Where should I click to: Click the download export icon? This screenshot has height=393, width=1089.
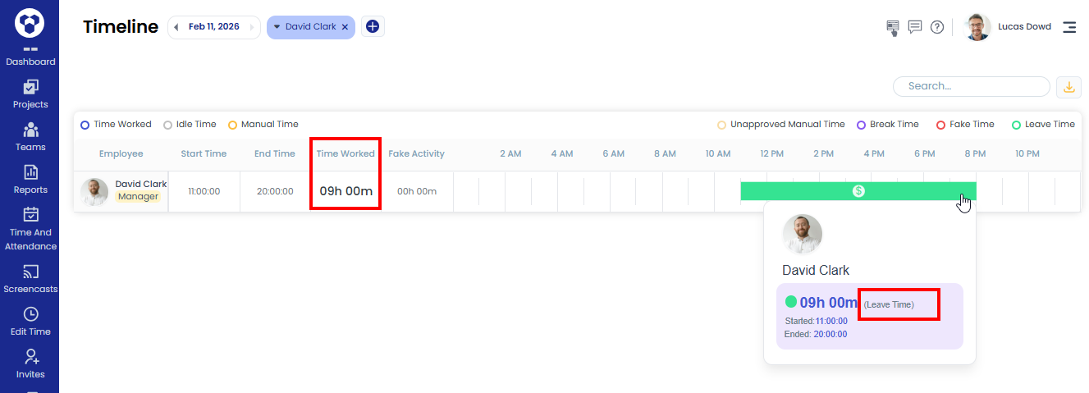(x=1068, y=86)
